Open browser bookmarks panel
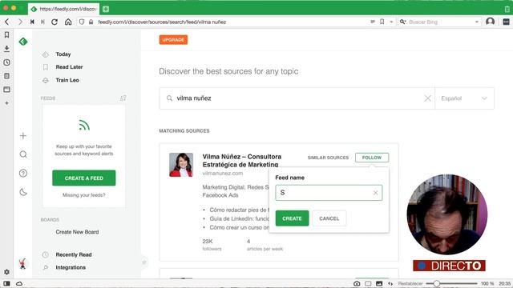Viewport: 513px width, 288px height. click(x=6, y=35)
